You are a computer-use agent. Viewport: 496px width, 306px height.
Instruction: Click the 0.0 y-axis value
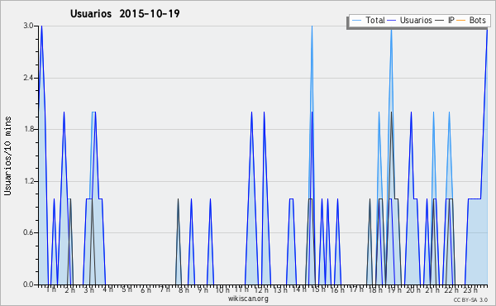28,284
